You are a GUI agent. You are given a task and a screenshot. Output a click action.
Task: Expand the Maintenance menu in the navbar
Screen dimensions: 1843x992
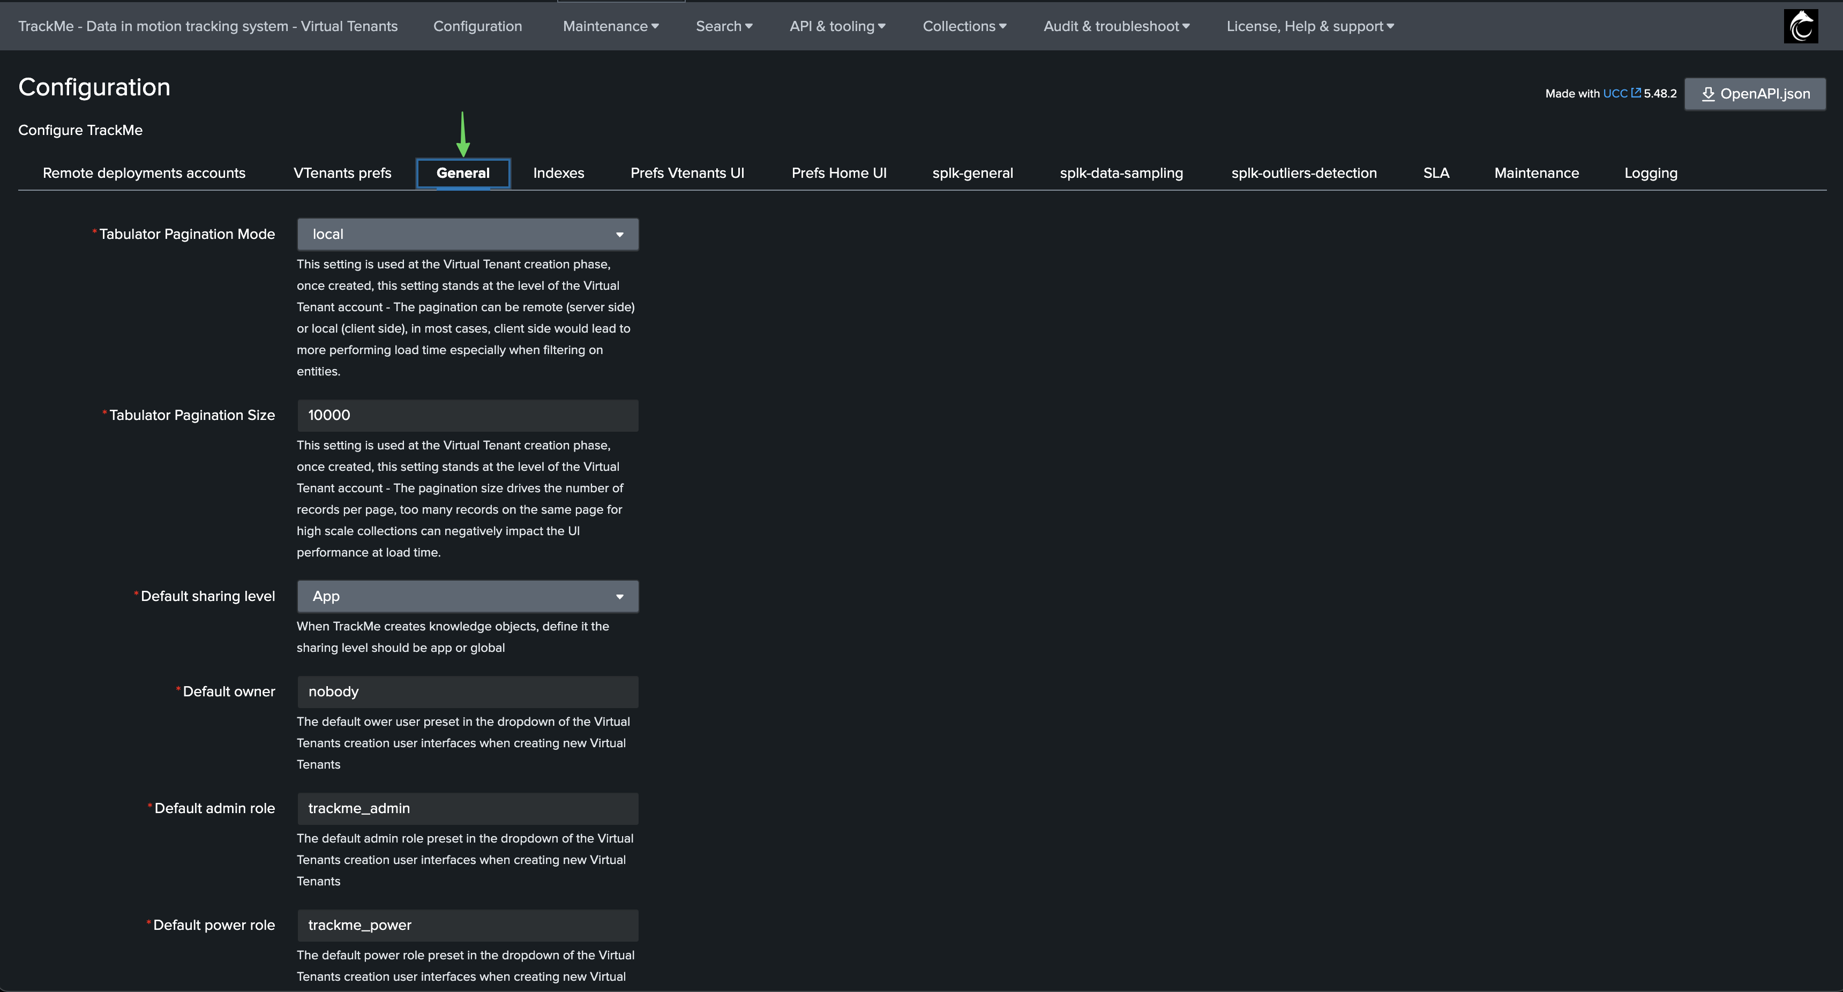(x=610, y=26)
